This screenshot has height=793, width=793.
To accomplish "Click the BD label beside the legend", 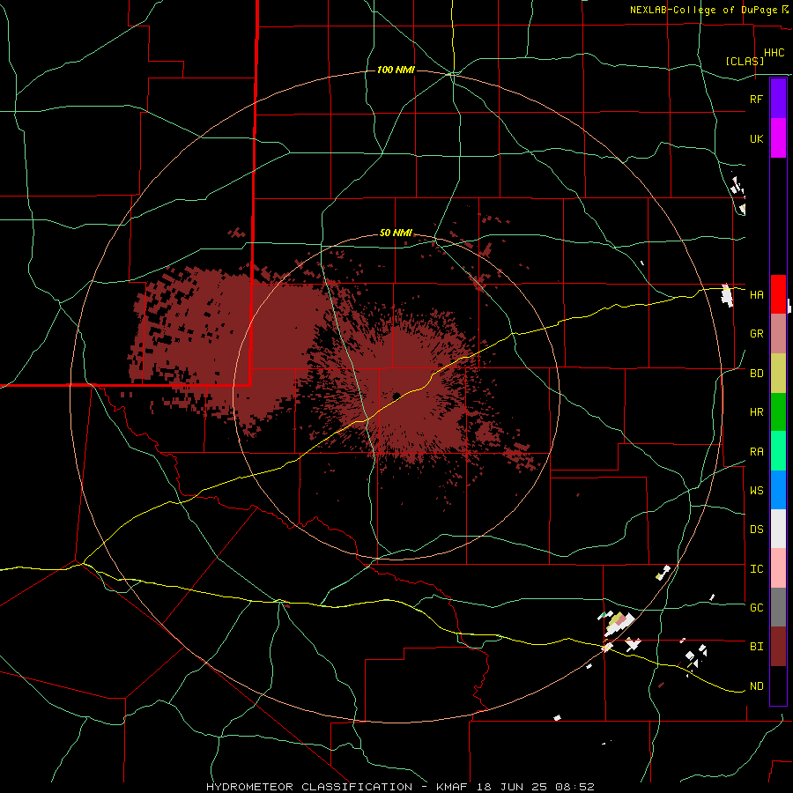I will coord(756,374).
